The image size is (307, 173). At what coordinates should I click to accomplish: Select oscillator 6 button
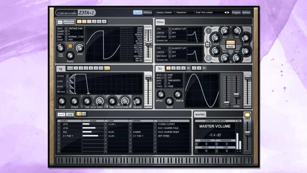point(104,22)
